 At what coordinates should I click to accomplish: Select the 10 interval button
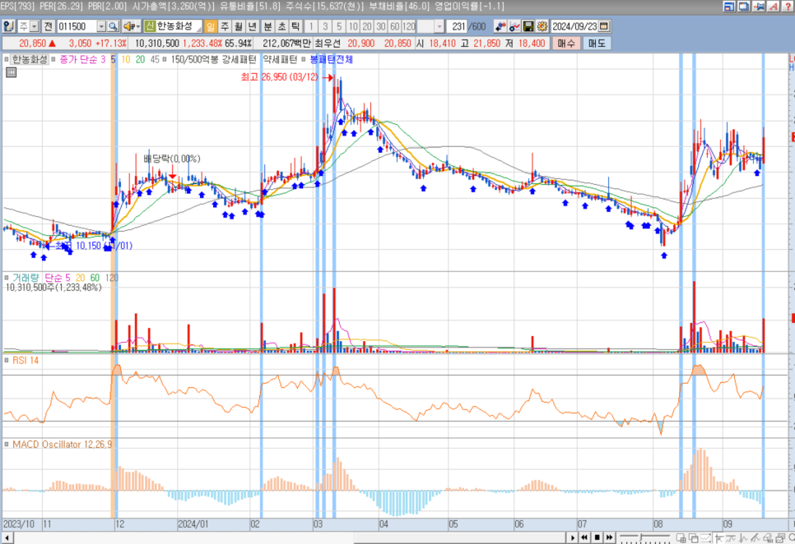pos(353,26)
